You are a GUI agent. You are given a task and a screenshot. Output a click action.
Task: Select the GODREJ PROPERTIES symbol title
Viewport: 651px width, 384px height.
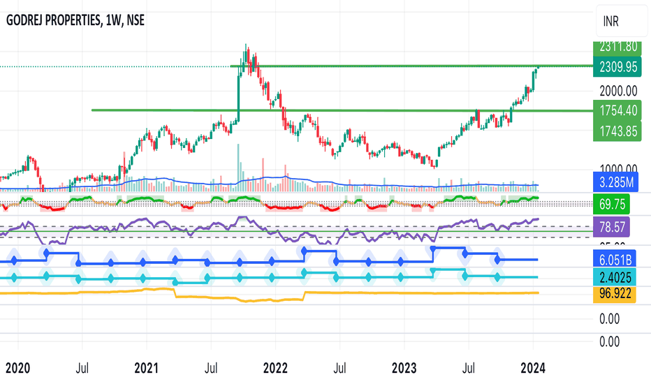75,20
